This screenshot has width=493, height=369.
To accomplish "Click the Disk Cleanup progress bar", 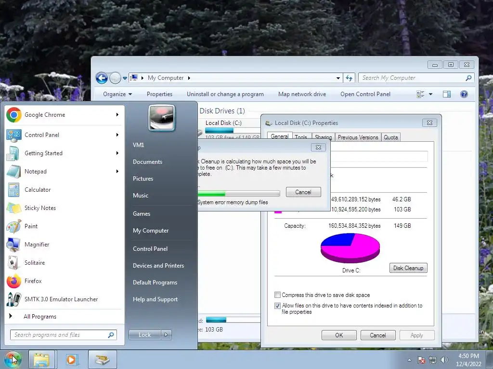I will (239, 193).
